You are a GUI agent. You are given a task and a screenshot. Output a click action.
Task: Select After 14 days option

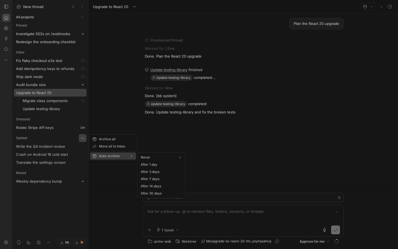161,186
